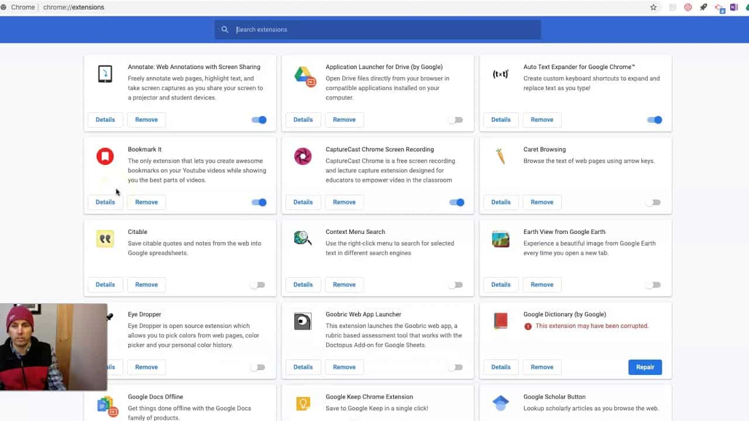
Task: Enable Earth View from Google Earth toggle
Action: 653,285
